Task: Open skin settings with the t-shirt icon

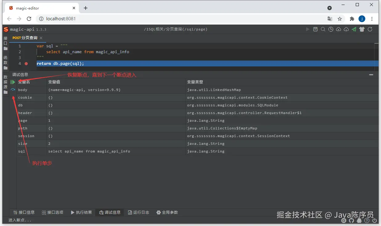Action: 362,30
